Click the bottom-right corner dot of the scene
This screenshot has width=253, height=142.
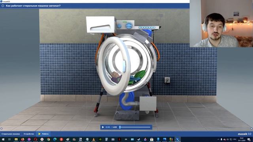tap(251, 129)
